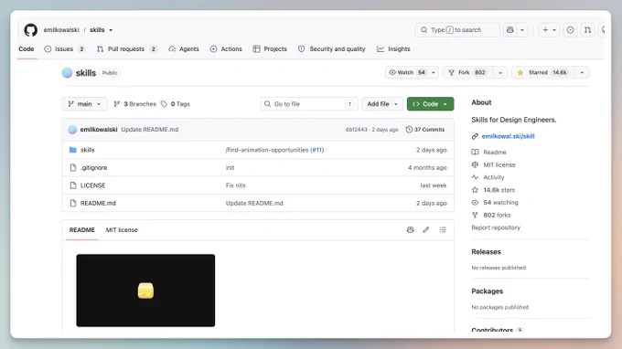View the 37 Commits history
Viewport: 622px width, 349px height.
pyautogui.click(x=424, y=130)
